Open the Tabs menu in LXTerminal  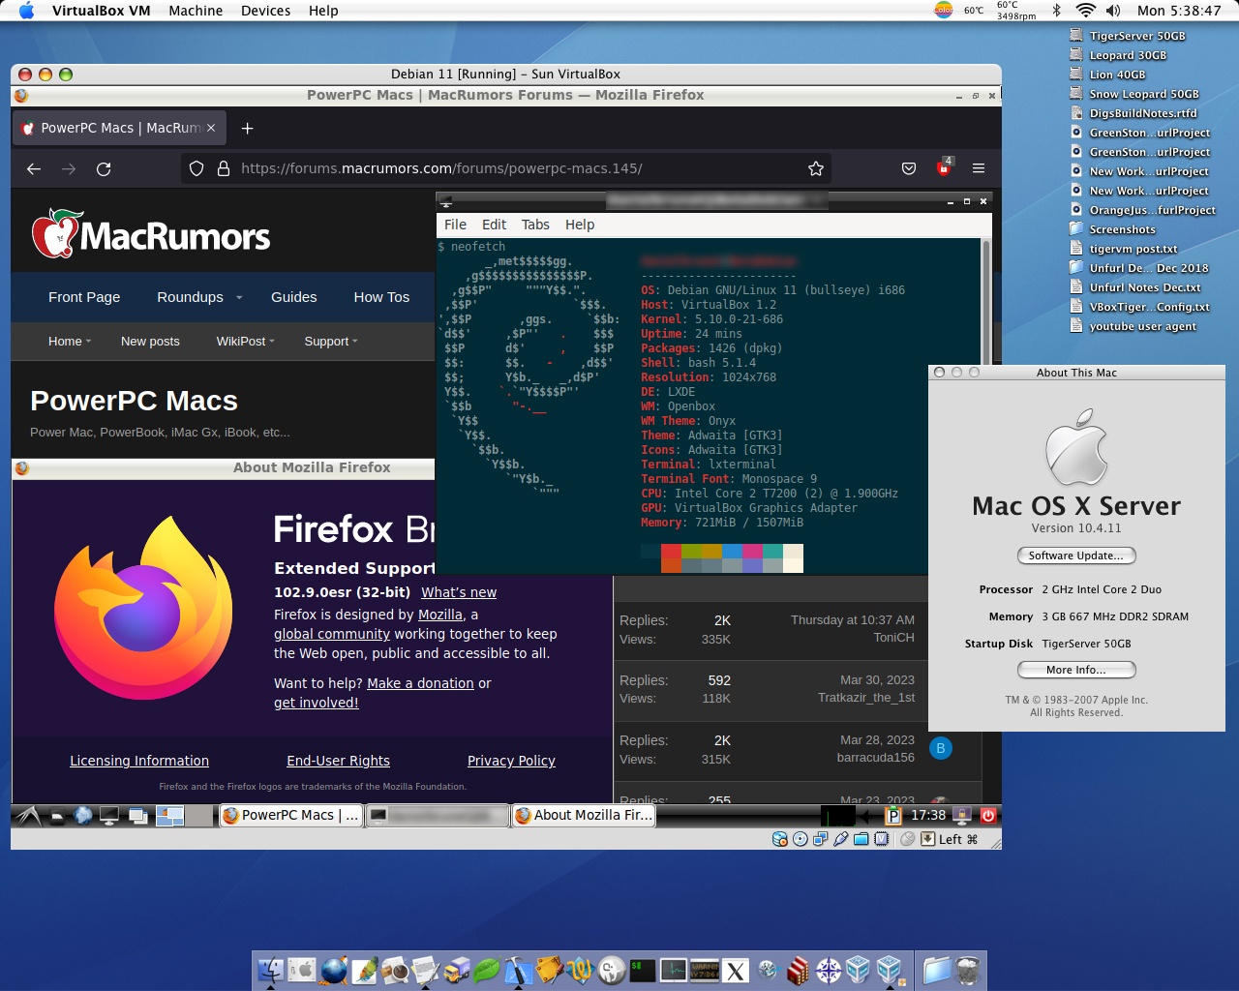(535, 225)
